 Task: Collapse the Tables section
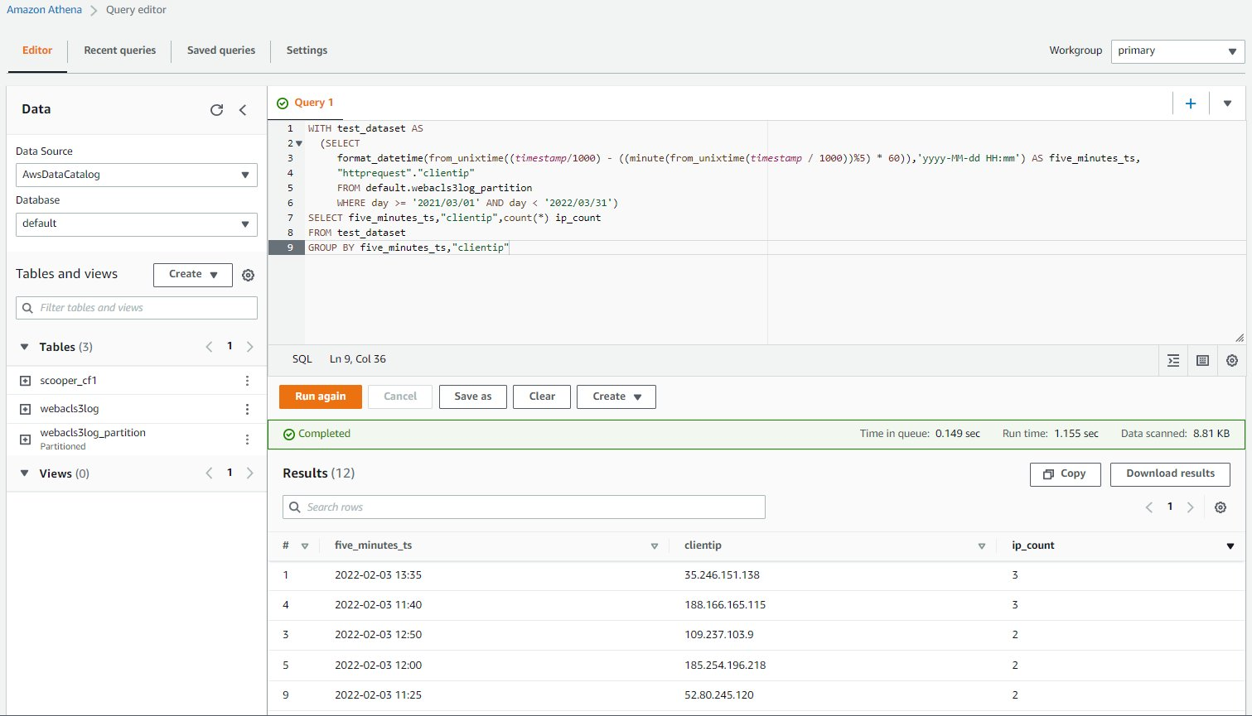point(24,347)
